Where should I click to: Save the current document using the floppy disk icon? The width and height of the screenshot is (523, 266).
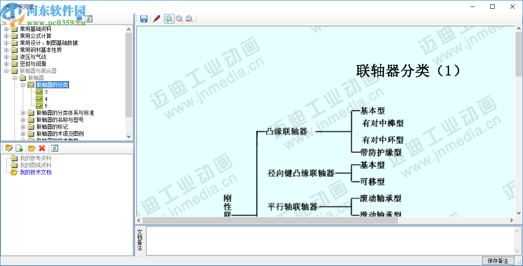point(144,19)
